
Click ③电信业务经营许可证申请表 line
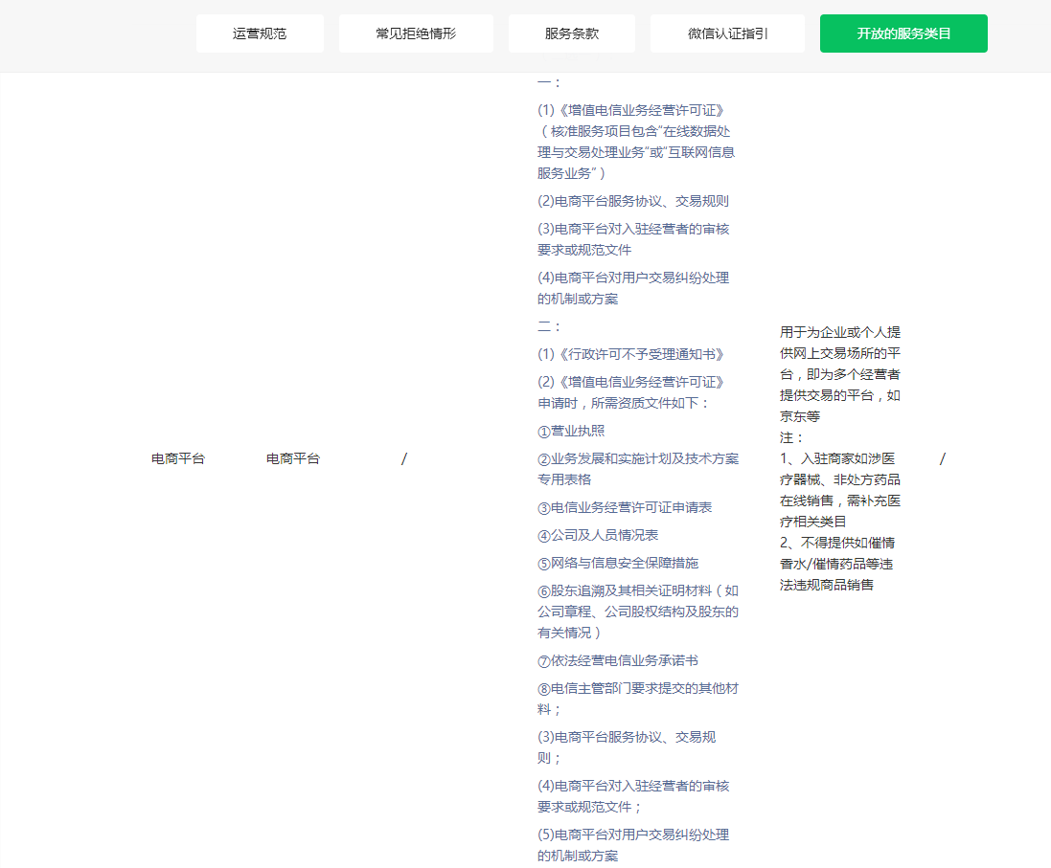[625, 507]
